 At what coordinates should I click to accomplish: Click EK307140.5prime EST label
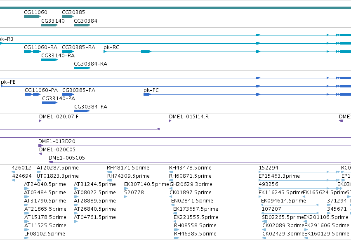pos(146,184)
